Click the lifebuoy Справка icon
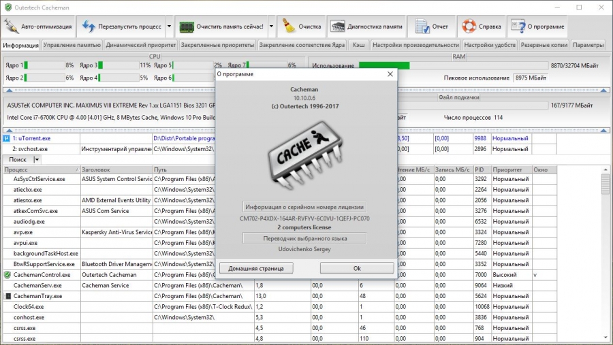 tap(469, 27)
